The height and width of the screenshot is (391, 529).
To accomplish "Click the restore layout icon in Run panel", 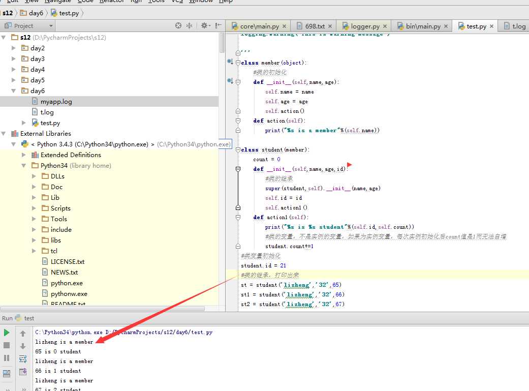I will point(7,373).
